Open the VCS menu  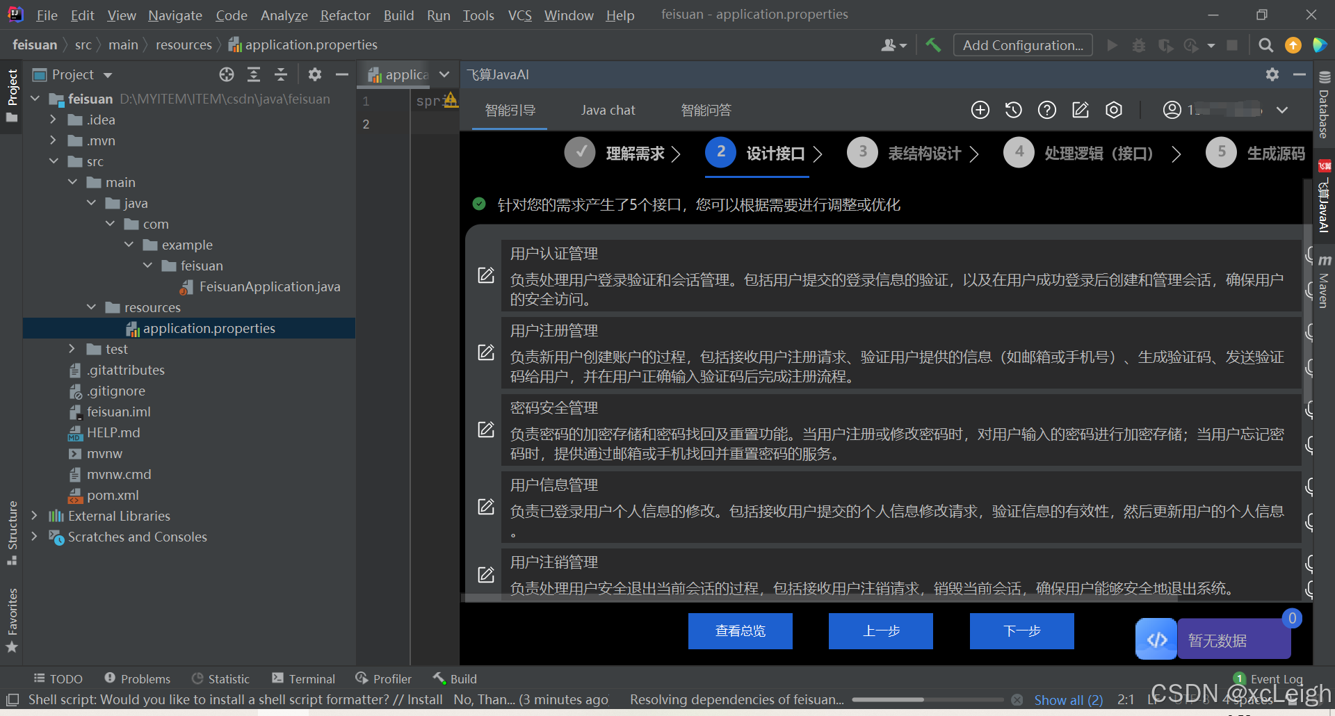point(519,15)
